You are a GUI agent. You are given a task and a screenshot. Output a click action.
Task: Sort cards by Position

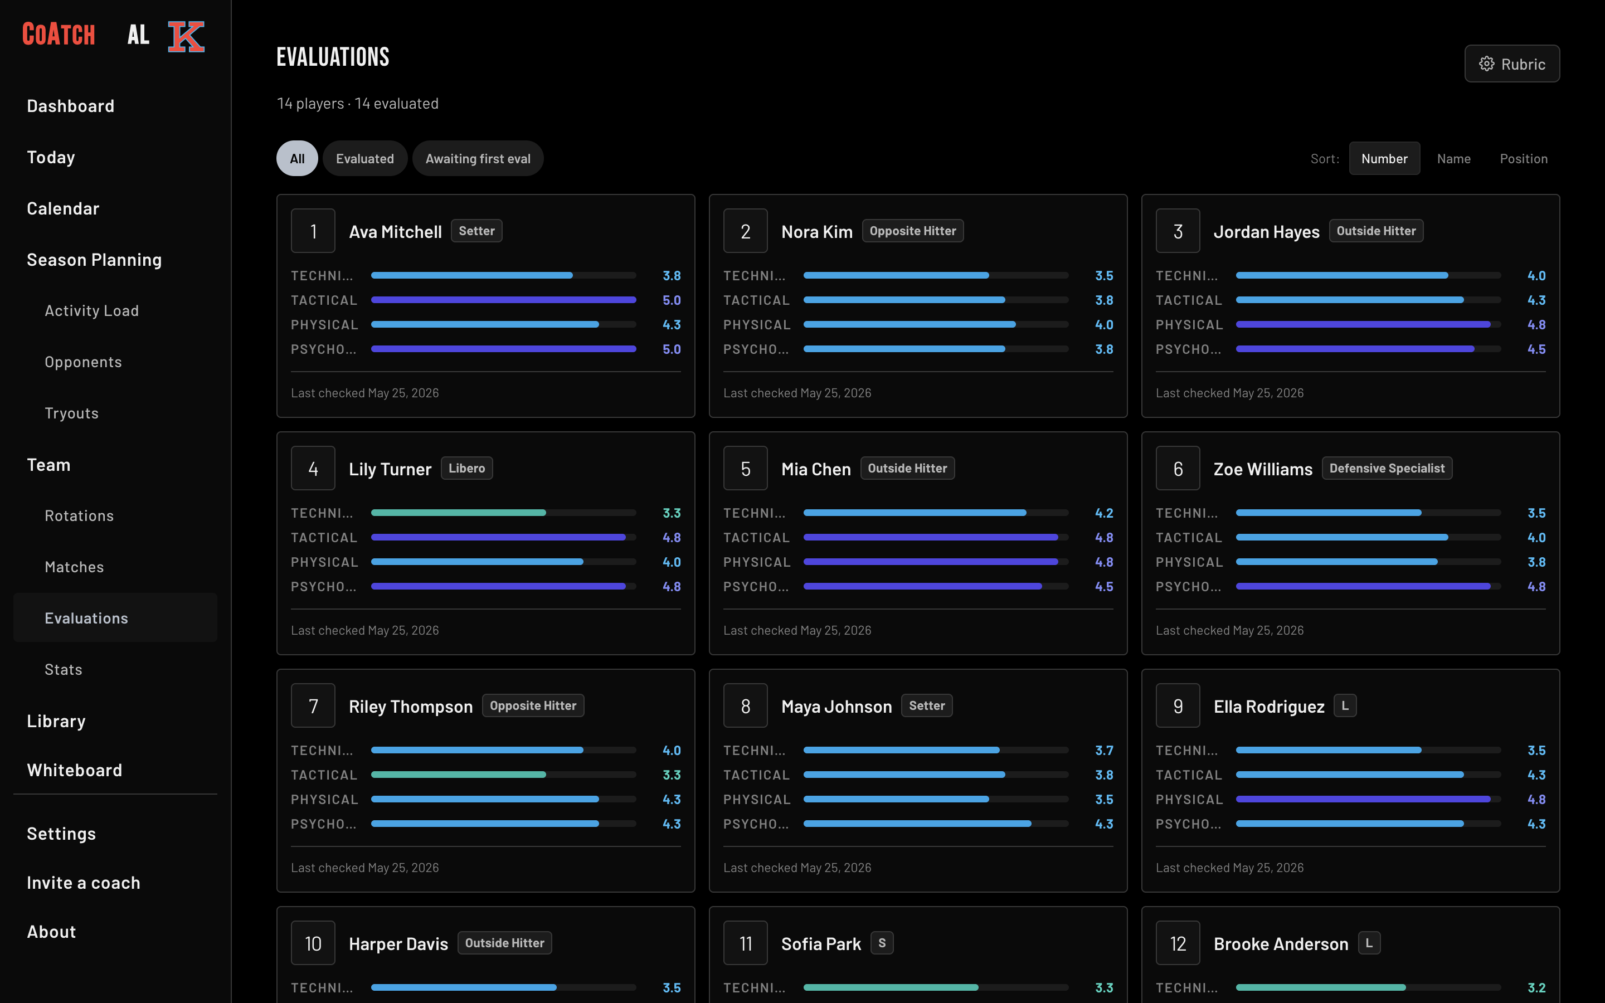click(x=1524, y=159)
